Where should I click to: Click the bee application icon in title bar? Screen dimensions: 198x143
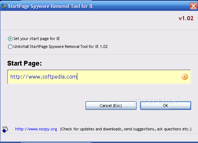[x=4, y=6]
